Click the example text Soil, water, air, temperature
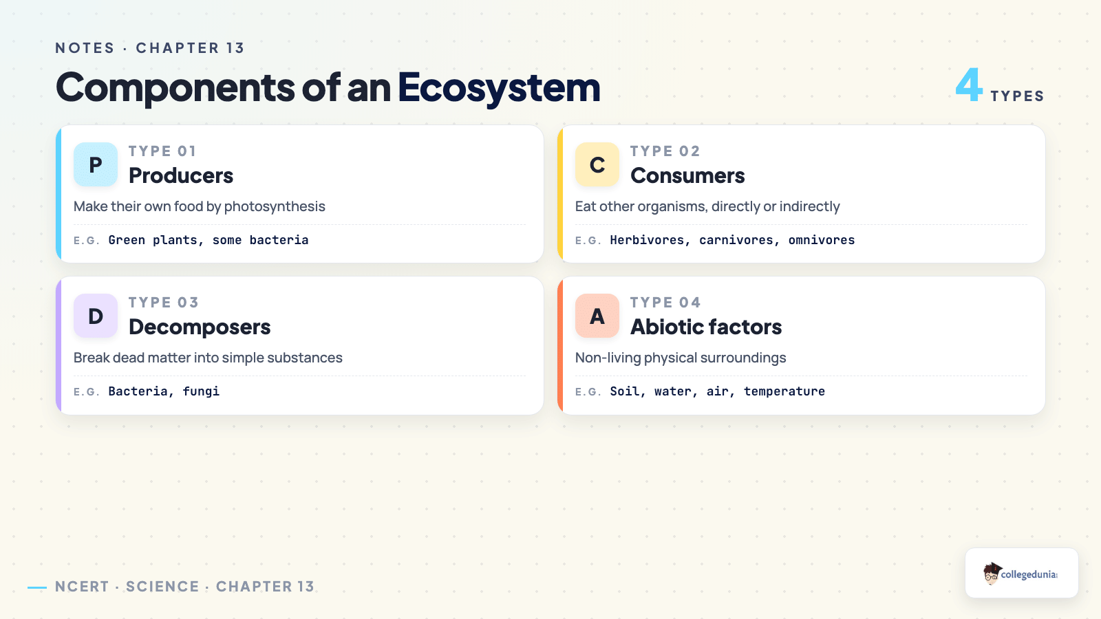 [x=717, y=391]
